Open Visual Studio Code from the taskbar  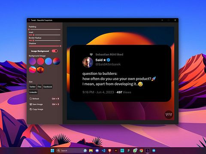click(x=103, y=151)
